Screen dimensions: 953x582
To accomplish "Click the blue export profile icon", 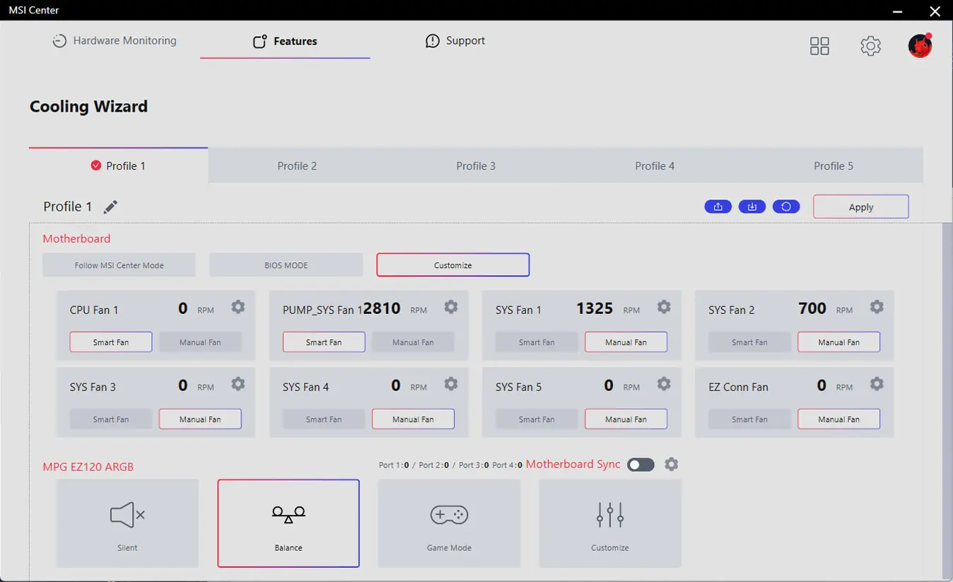I will tap(718, 206).
